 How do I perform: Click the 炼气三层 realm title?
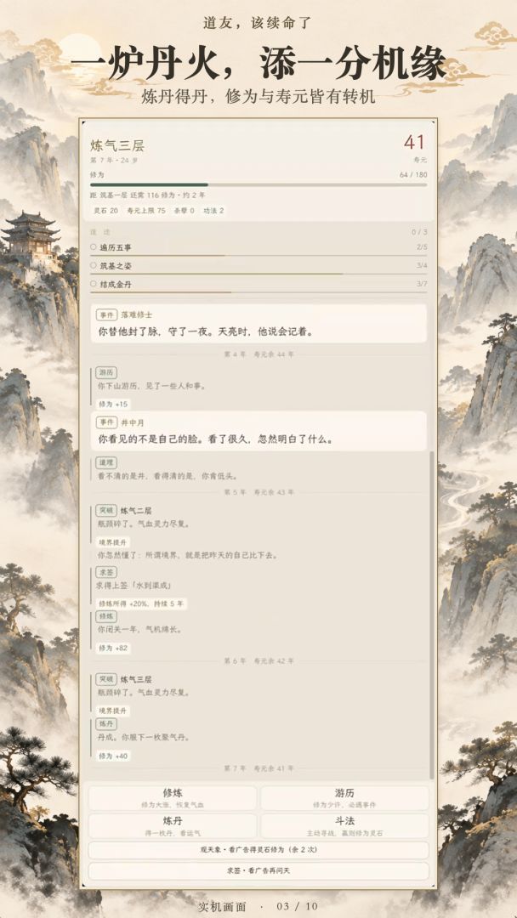pyautogui.click(x=117, y=145)
